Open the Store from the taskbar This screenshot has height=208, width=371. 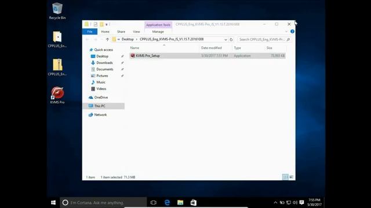tap(194, 203)
